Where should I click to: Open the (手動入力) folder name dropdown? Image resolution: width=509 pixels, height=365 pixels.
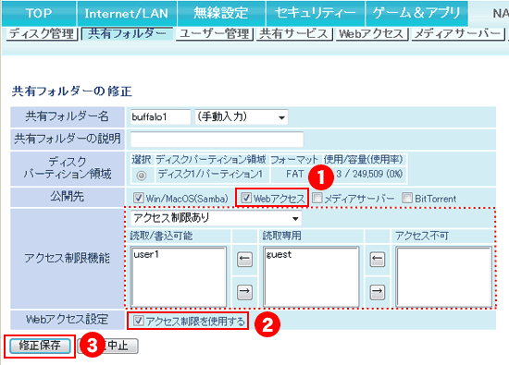click(242, 117)
